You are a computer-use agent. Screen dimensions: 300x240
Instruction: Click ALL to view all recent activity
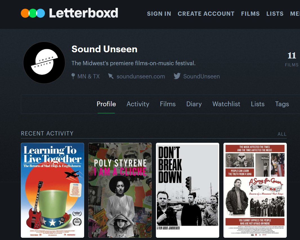coord(282,134)
